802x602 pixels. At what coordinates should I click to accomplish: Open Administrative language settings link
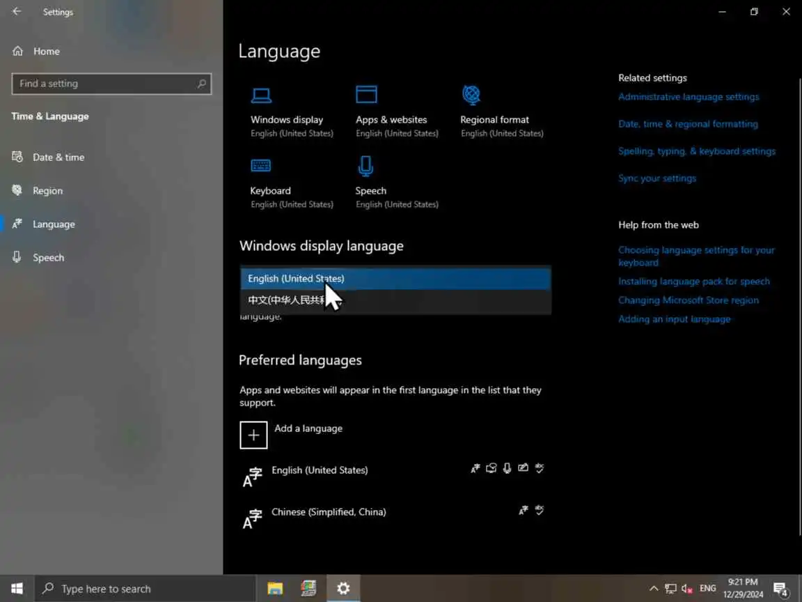coord(689,97)
